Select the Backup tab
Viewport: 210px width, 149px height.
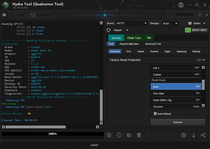pyautogui.click(x=196, y=51)
